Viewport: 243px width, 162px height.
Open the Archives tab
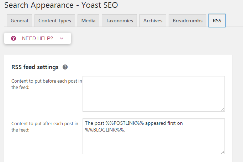click(152, 21)
